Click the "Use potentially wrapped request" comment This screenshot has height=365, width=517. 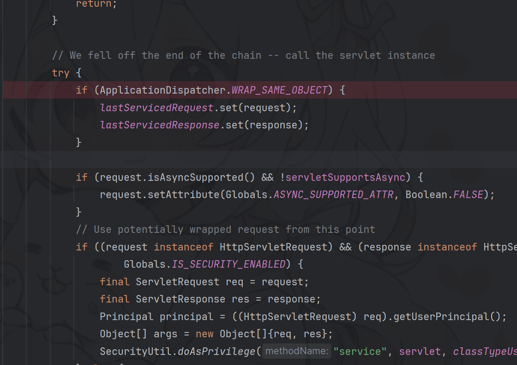(226, 229)
